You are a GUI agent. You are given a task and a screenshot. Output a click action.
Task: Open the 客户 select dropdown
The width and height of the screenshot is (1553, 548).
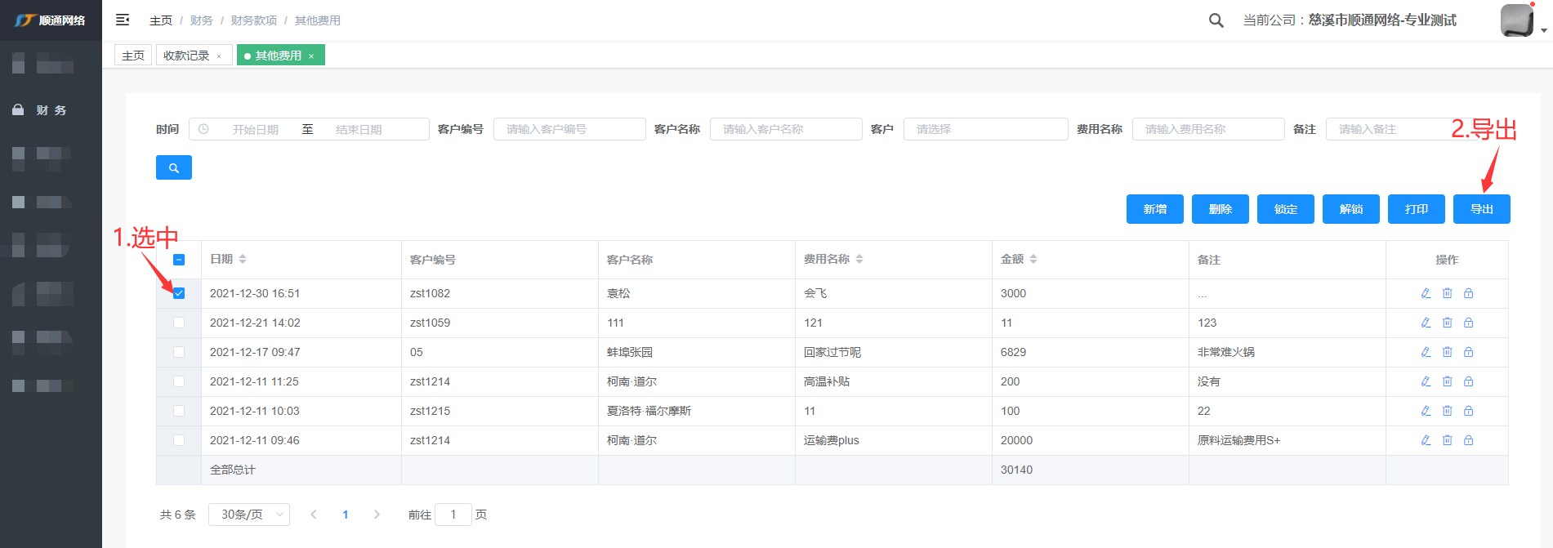[984, 129]
